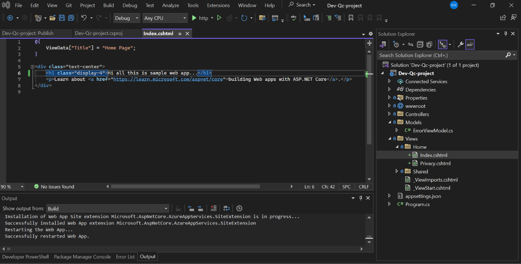521x264 pixels.
Task: Switch to Dev-Qc-project: Publish tab
Action: pos(28,33)
